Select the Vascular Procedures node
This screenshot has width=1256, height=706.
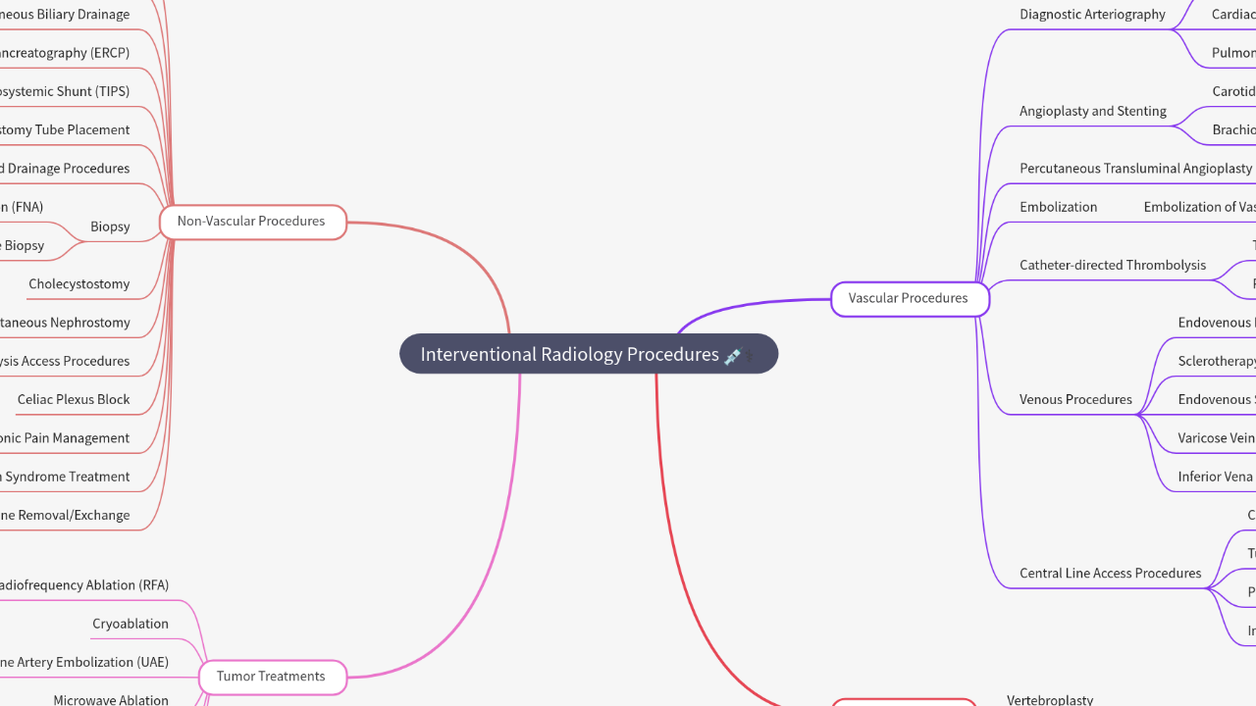pyautogui.click(x=910, y=298)
